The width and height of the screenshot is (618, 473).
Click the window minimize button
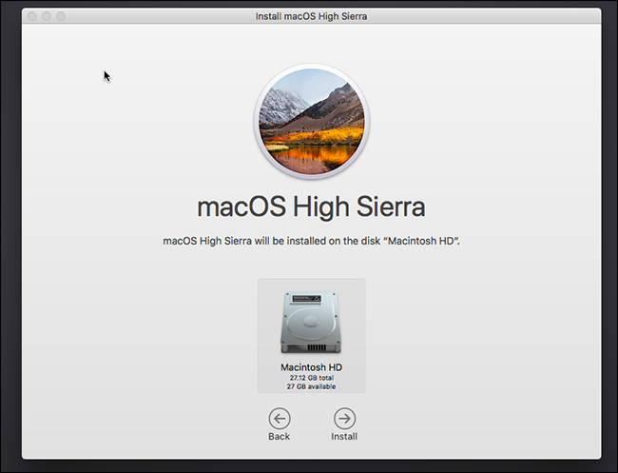click(x=47, y=16)
